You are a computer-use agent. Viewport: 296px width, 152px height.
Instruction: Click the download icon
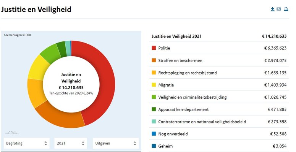click(272, 9)
